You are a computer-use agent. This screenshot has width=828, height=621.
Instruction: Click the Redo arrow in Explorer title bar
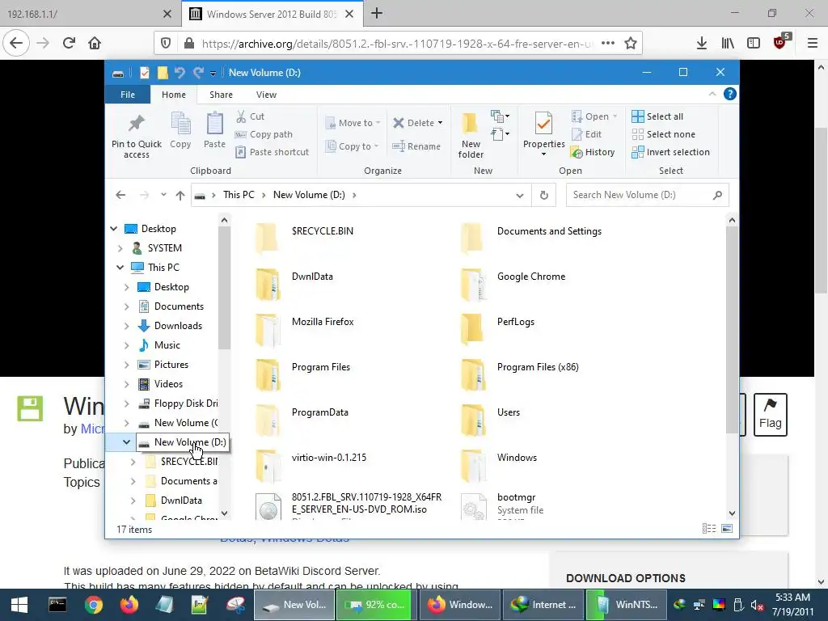pyautogui.click(x=198, y=72)
